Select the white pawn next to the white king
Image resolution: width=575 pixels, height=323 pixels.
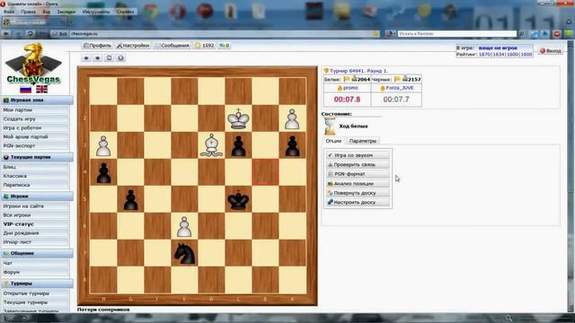pyautogui.click(x=292, y=118)
